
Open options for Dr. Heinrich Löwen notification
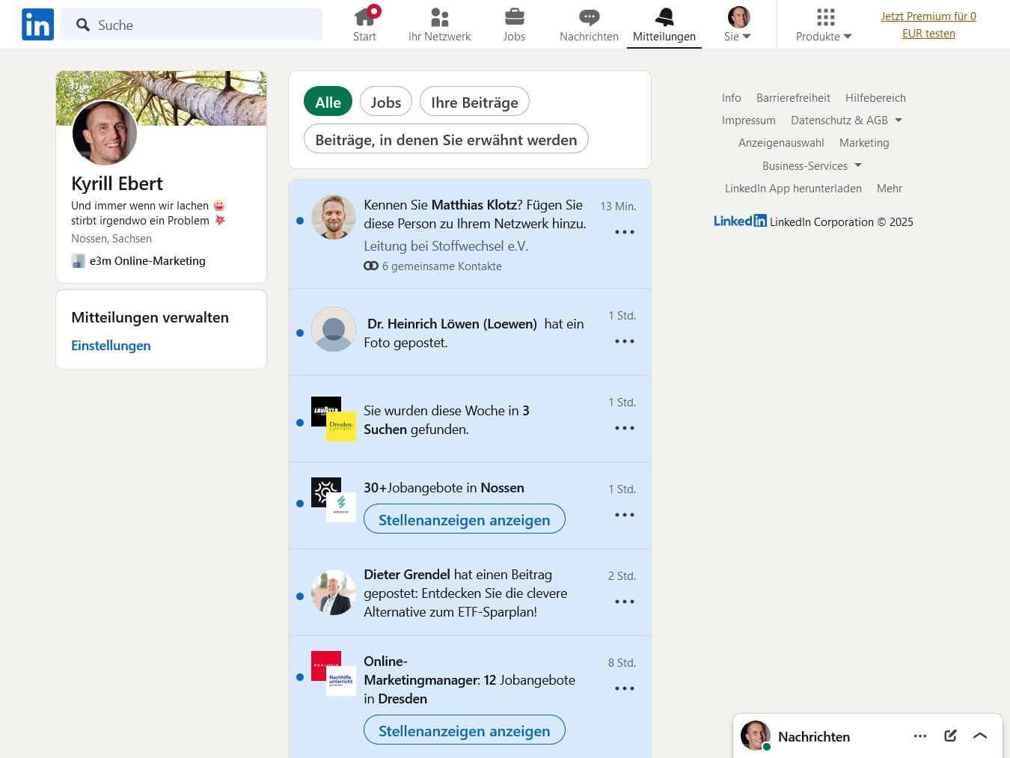pyautogui.click(x=625, y=341)
